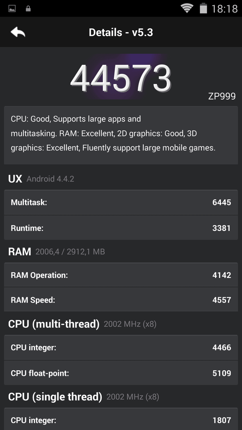Tap the 44573 total score
This screenshot has height=430, width=242.
(x=121, y=78)
